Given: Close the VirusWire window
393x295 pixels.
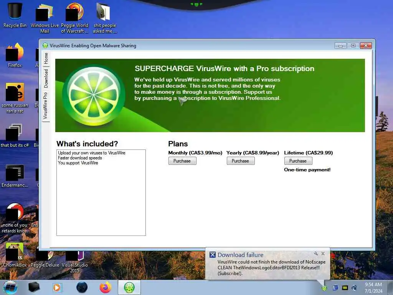Looking at the screenshot, I should click(x=366, y=46).
